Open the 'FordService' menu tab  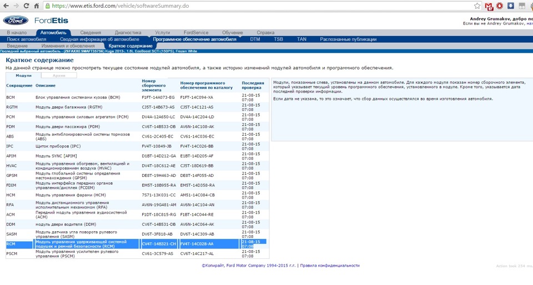click(196, 33)
